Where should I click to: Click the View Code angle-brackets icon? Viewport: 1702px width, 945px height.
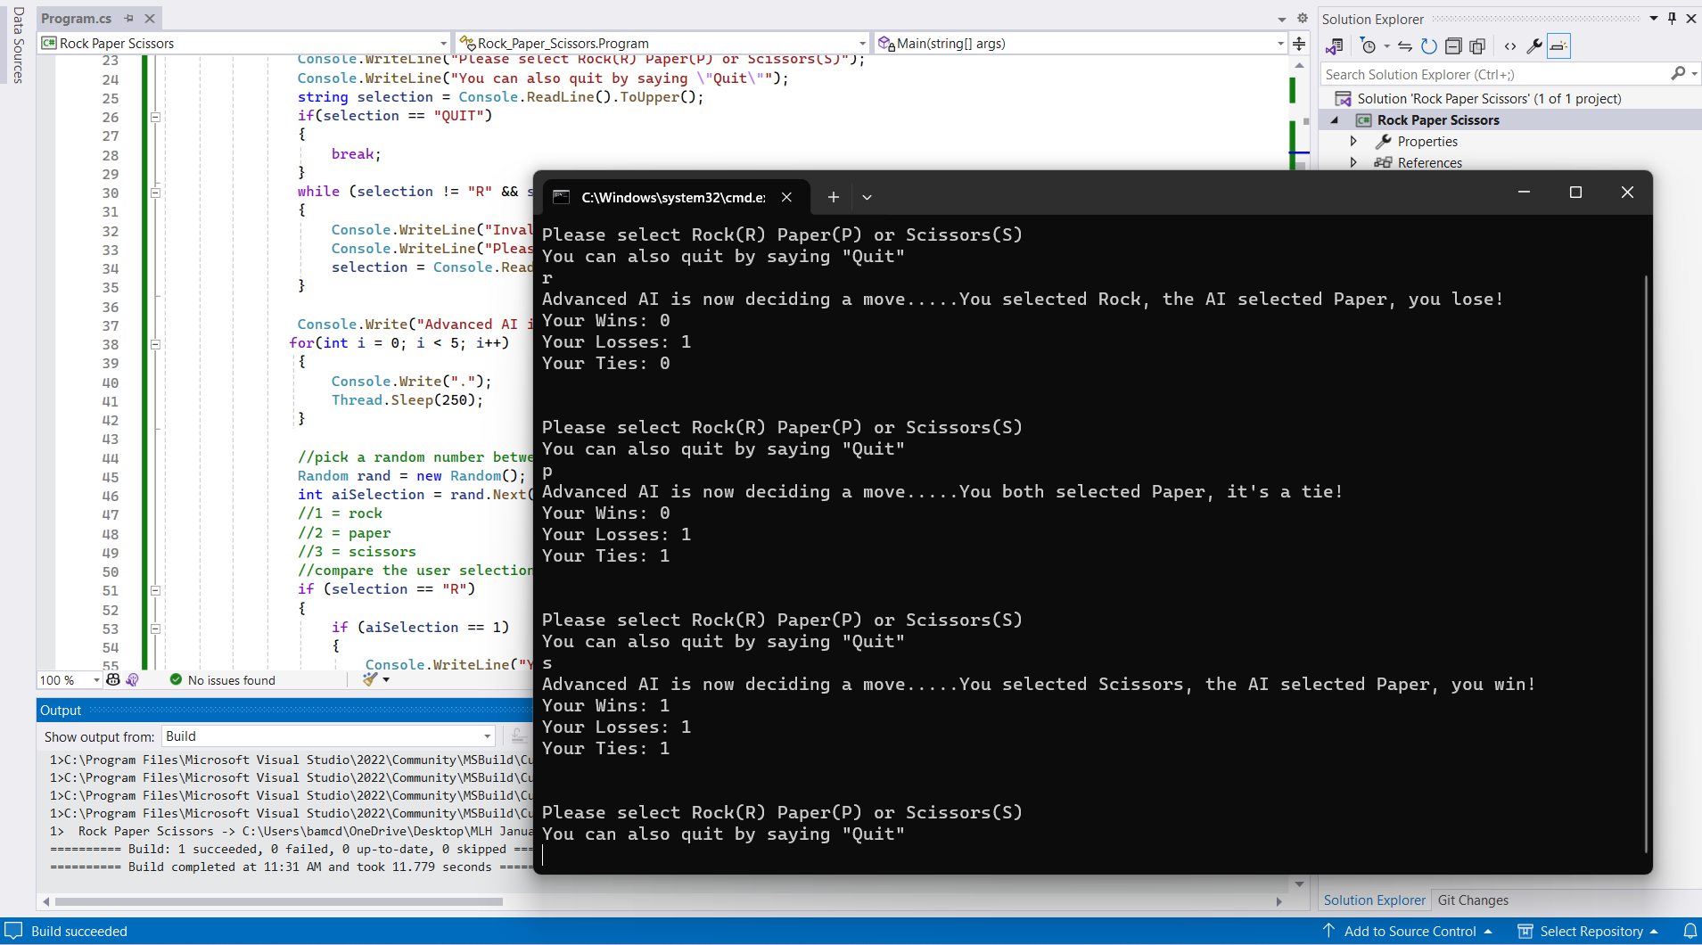click(x=1510, y=46)
